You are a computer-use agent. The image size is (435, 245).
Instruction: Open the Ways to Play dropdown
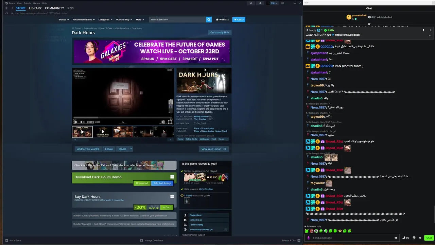124,19
